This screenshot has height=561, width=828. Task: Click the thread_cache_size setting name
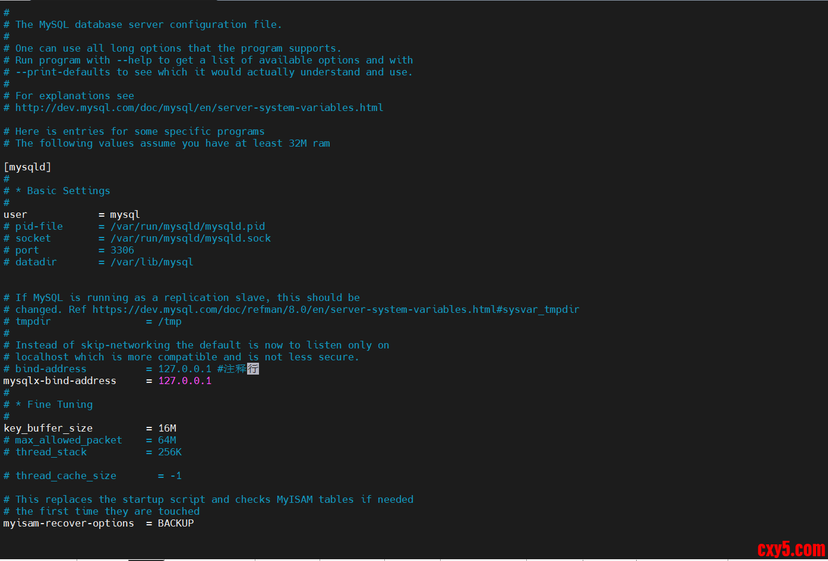66,476
